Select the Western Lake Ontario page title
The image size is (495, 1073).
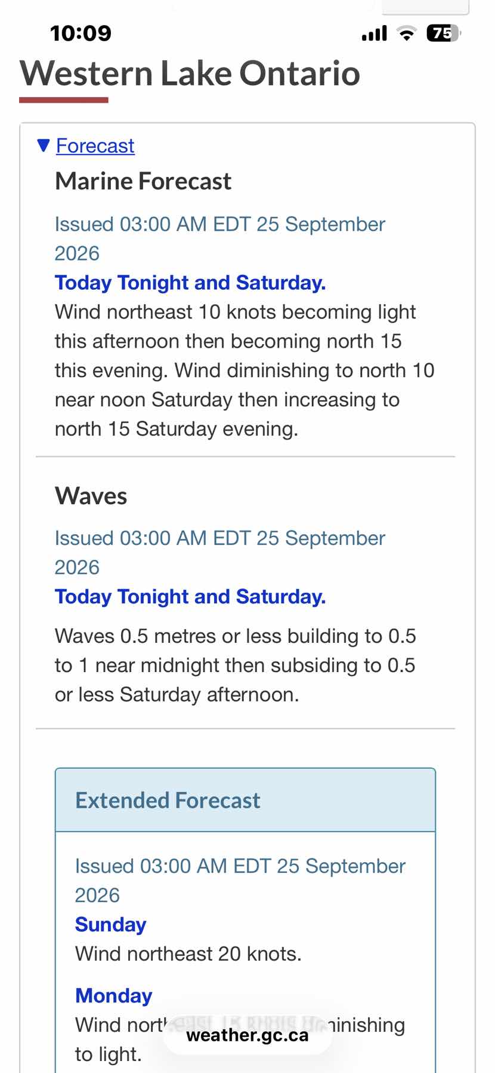tap(190, 73)
